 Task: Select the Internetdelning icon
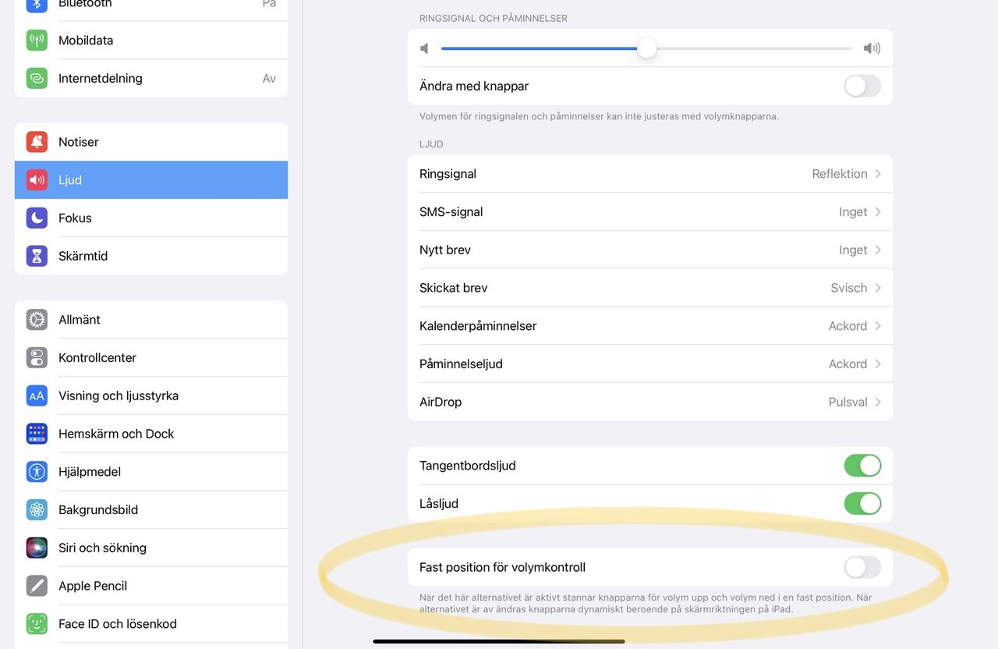(x=36, y=78)
